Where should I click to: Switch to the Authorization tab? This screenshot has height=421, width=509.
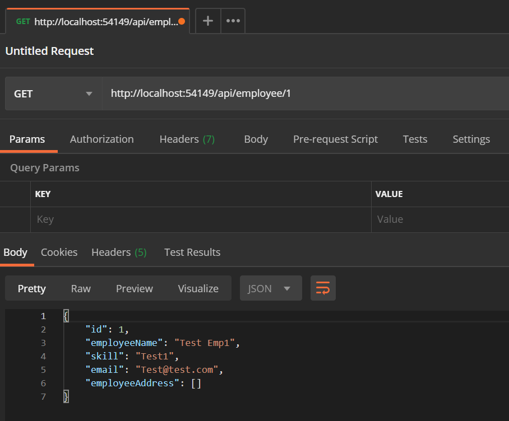click(x=101, y=139)
